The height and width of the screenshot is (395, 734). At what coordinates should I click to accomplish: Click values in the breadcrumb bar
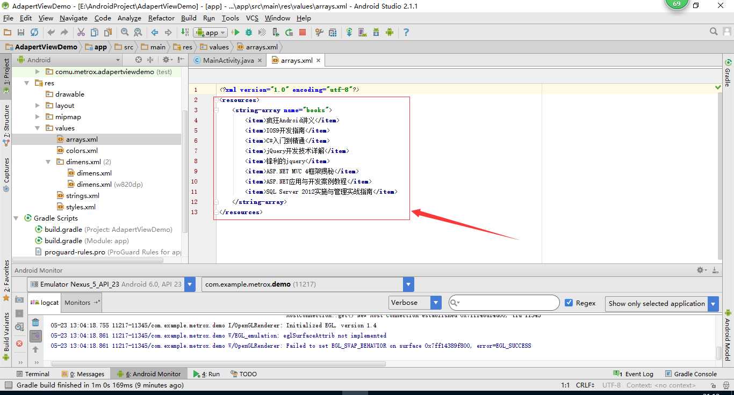[214, 47]
